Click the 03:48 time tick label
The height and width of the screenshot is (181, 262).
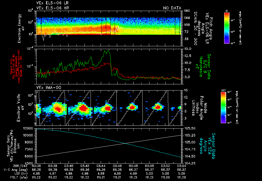pos(133,166)
